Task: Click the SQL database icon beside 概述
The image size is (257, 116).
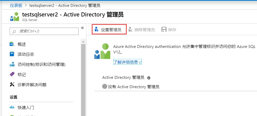Action: pyautogui.click(x=12, y=44)
